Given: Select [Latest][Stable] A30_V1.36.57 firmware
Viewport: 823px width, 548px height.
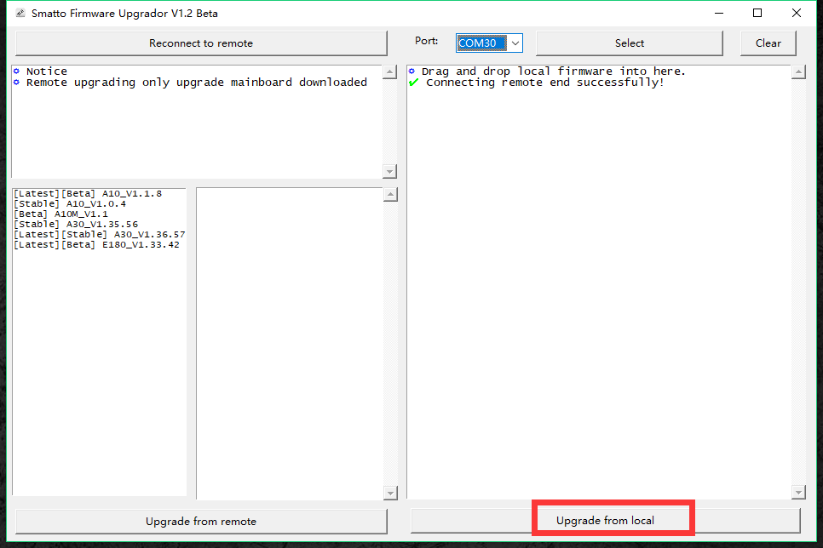Looking at the screenshot, I should point(99,235).
